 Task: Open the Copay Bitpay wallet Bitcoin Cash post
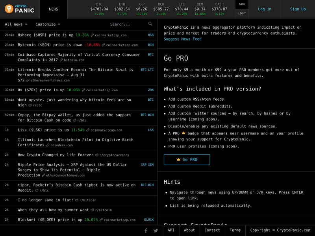(74, 117)
